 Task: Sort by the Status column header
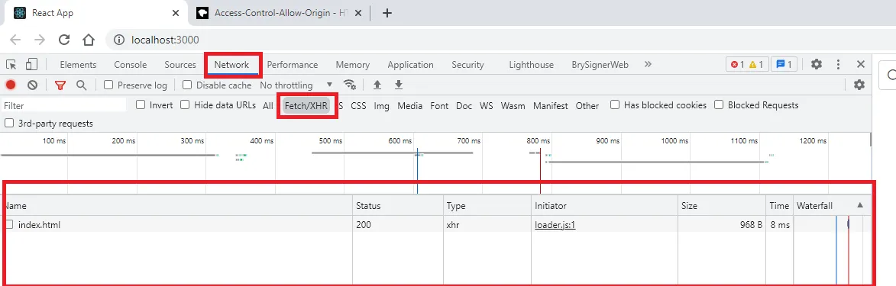(398, 205)
